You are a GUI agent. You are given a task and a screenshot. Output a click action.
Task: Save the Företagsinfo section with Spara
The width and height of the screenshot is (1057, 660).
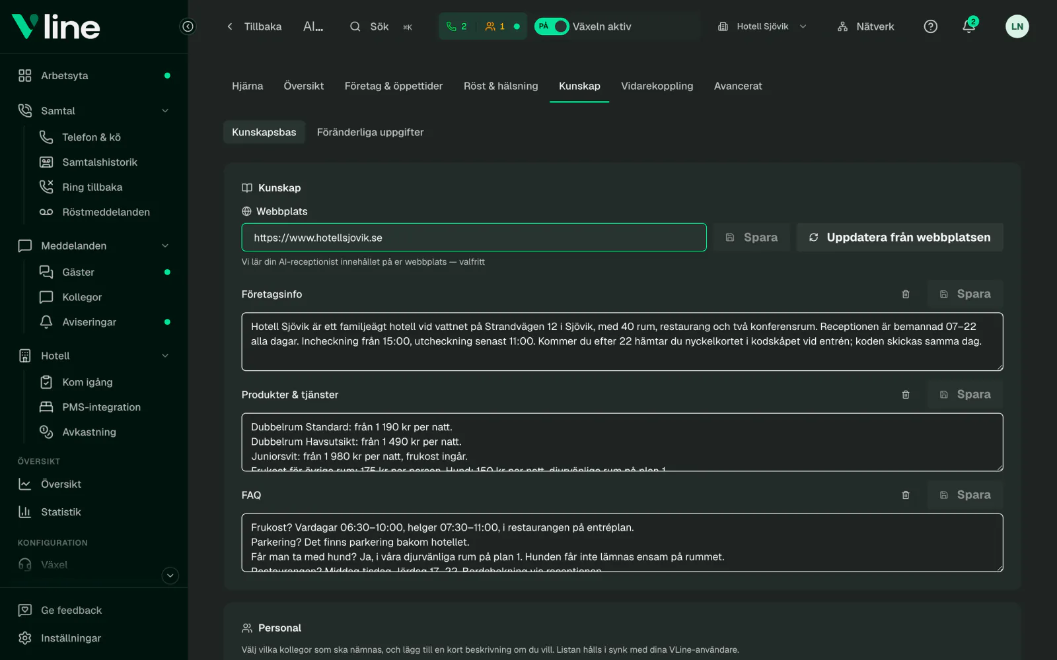tap(965, 294)
